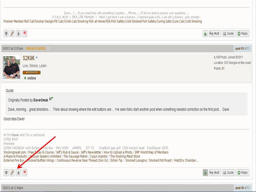Image resolution: width=256 pixels, height=192 pixels.
Task: Click the thumbs up icon on the top post
Action: pos(205,34)
